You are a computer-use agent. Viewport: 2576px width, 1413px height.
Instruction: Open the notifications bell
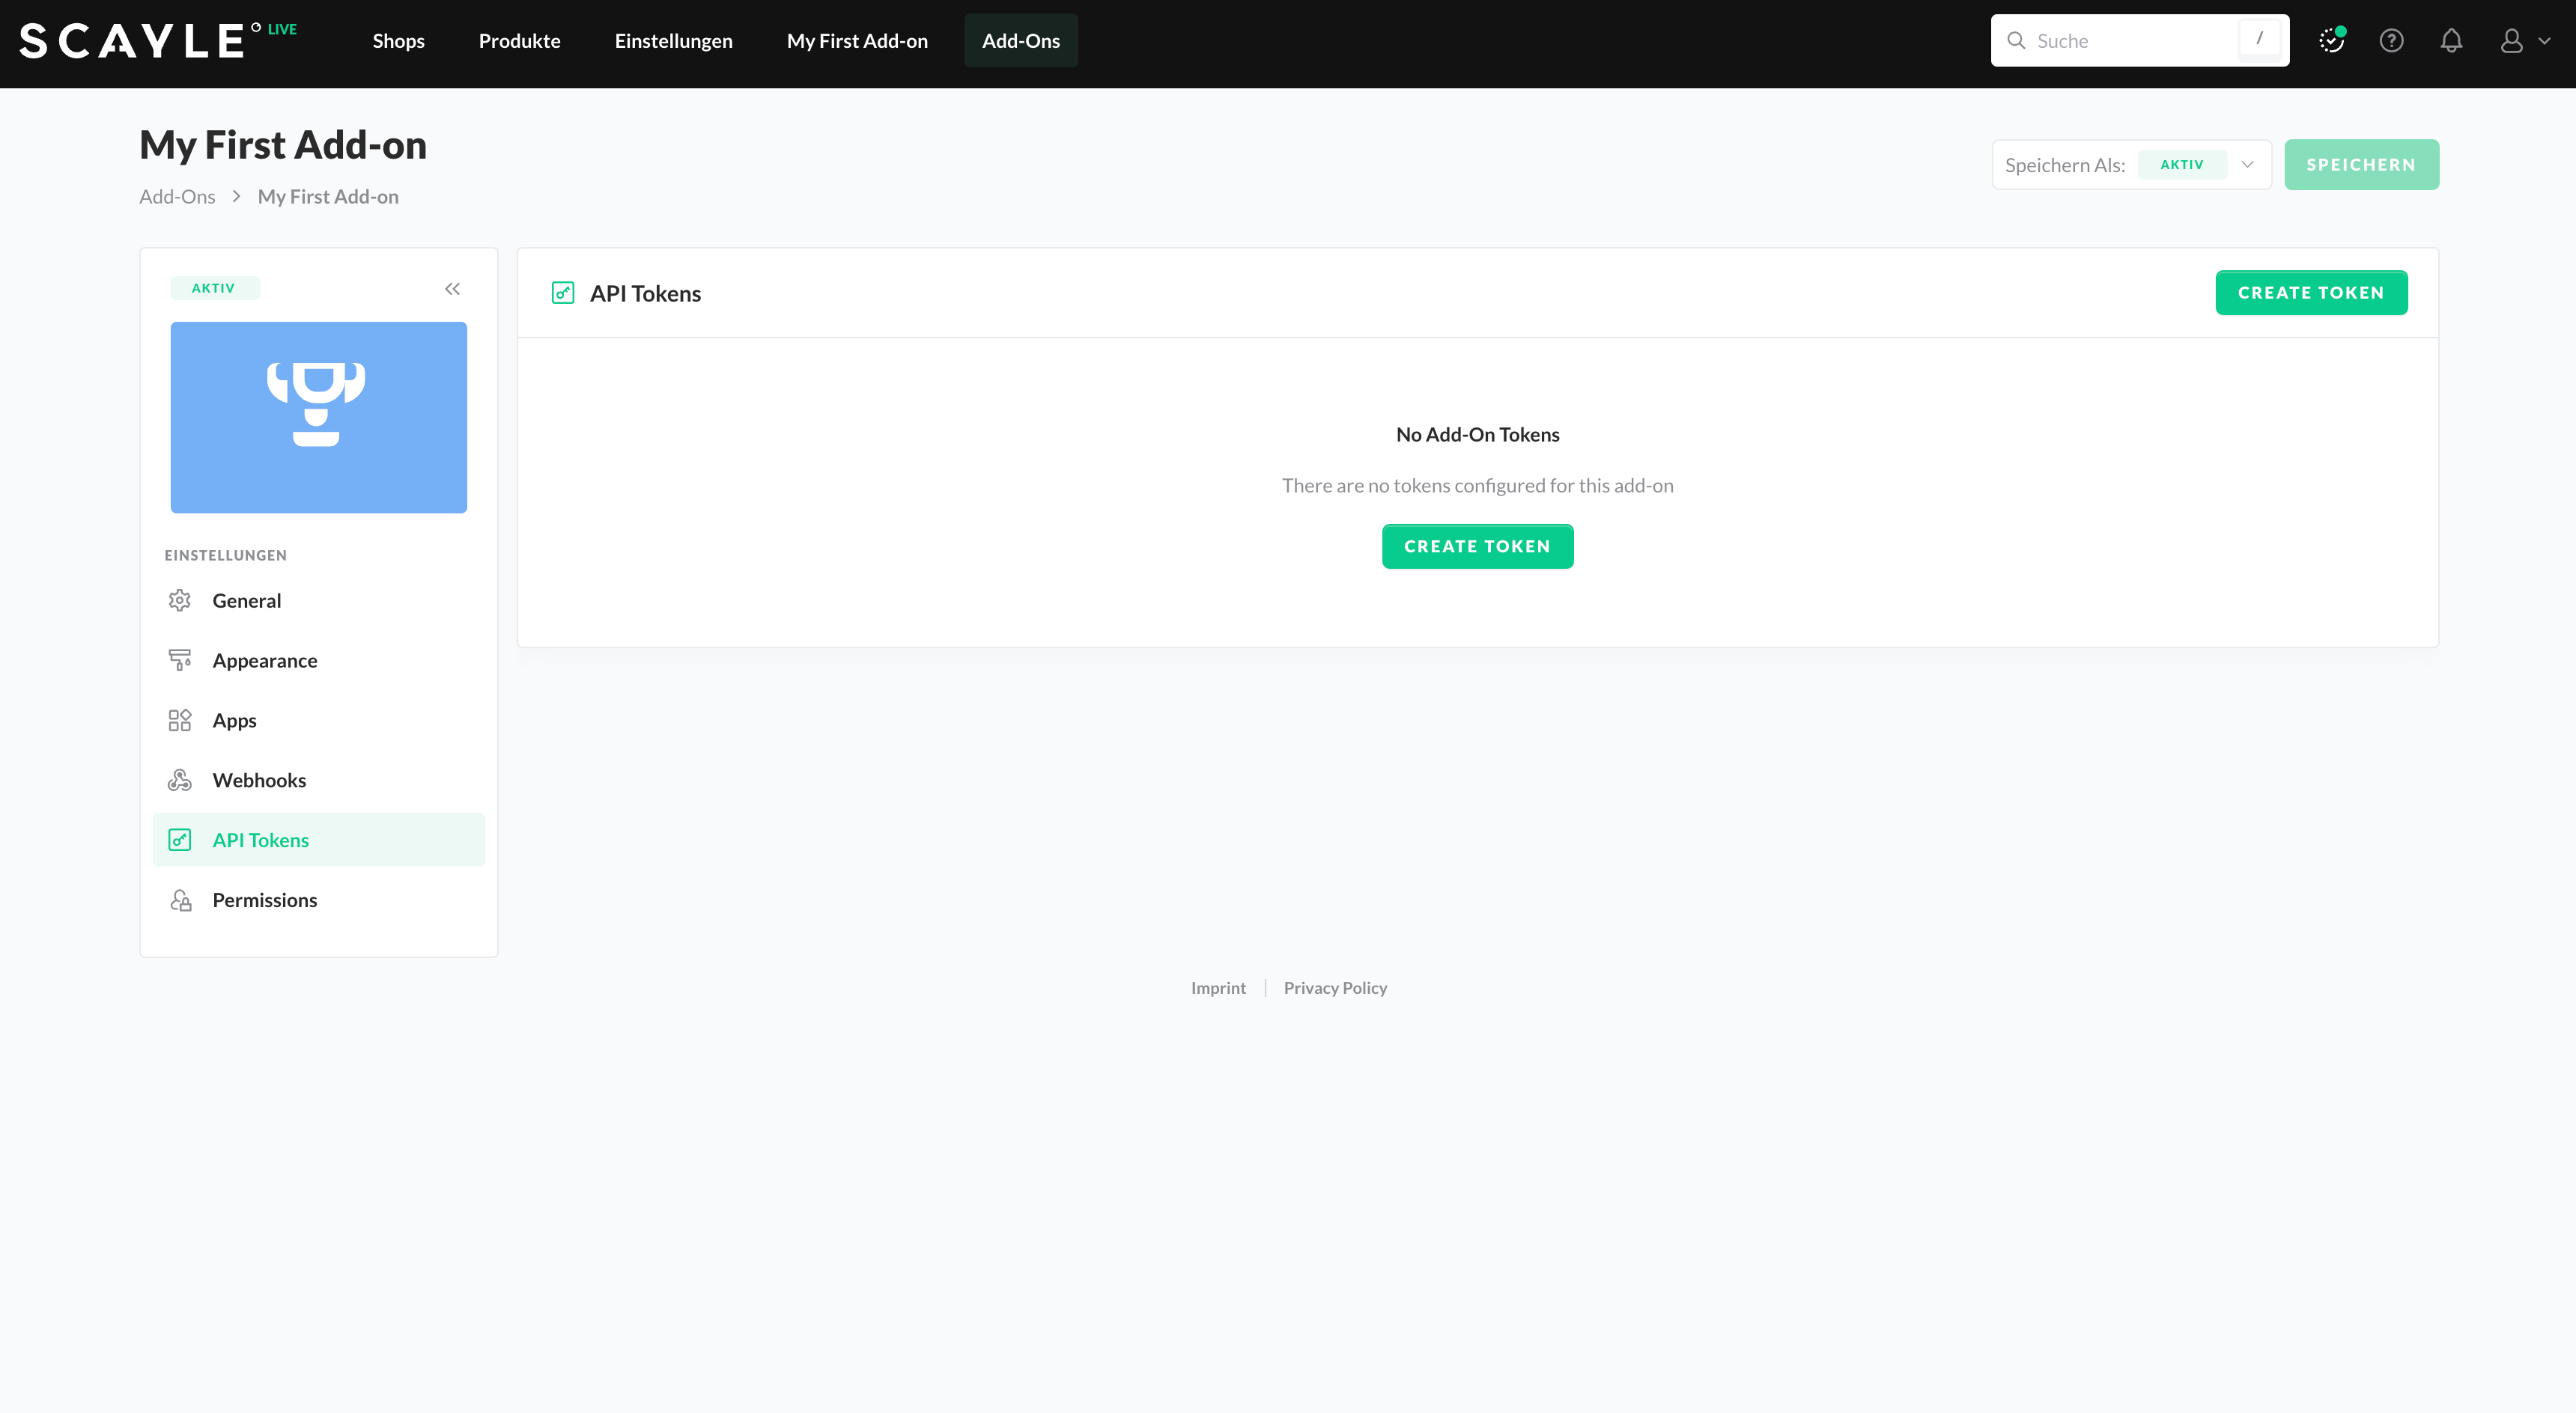click(2451, 41)
